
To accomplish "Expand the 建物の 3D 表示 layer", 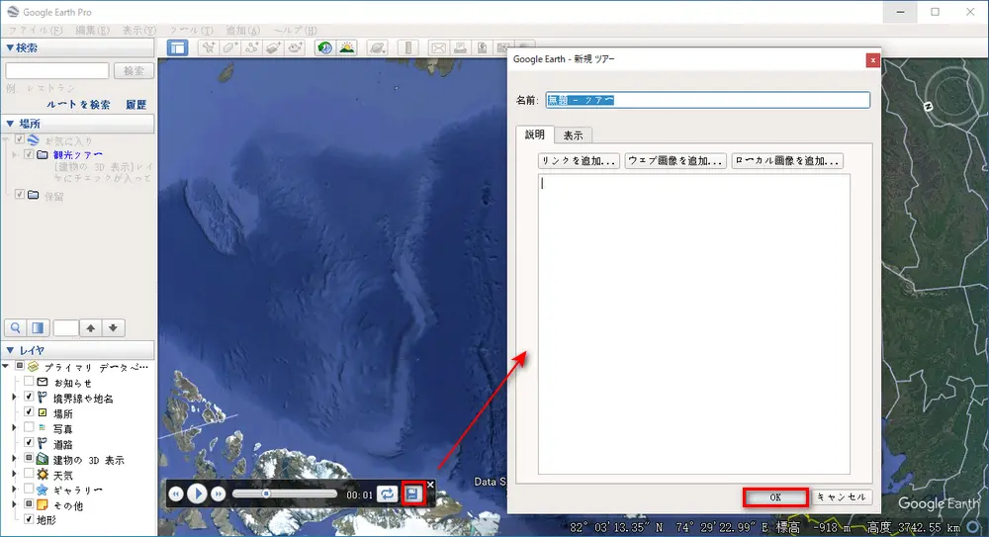I will [14, 459].
